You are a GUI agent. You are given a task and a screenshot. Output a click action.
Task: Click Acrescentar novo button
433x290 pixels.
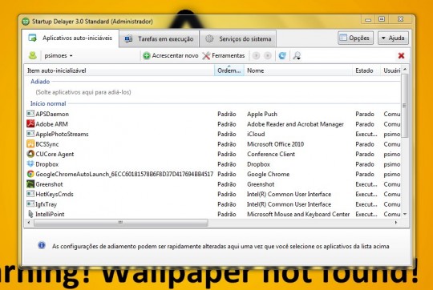[x=171, y=56]
